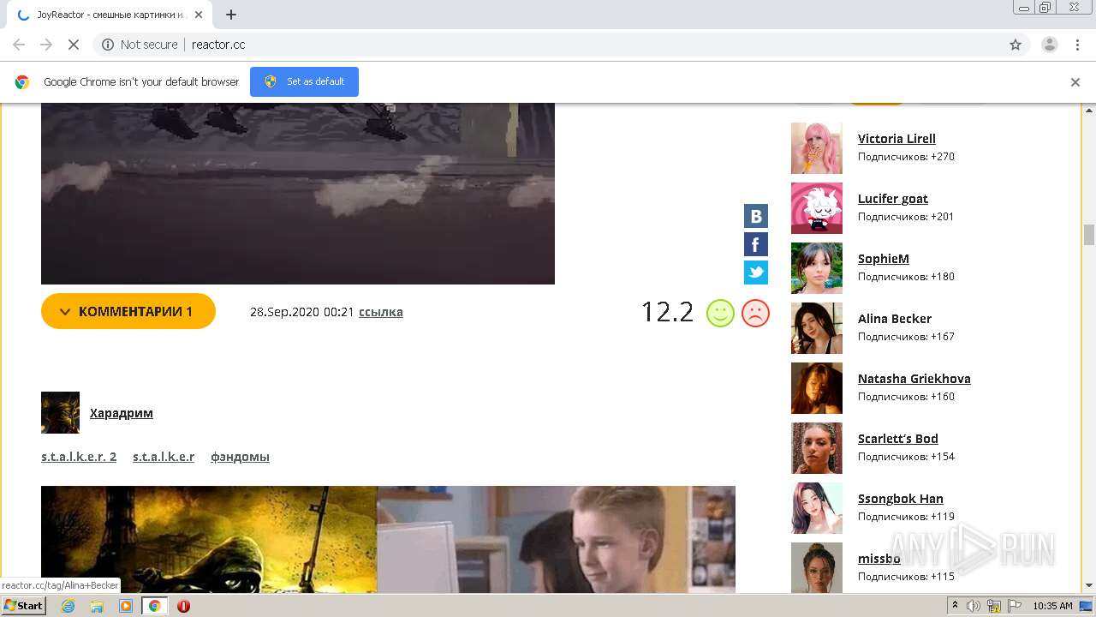Click Set as default button
This screenshot has width=1096, height=617.
pyautogui.click(x=304, y=81)
